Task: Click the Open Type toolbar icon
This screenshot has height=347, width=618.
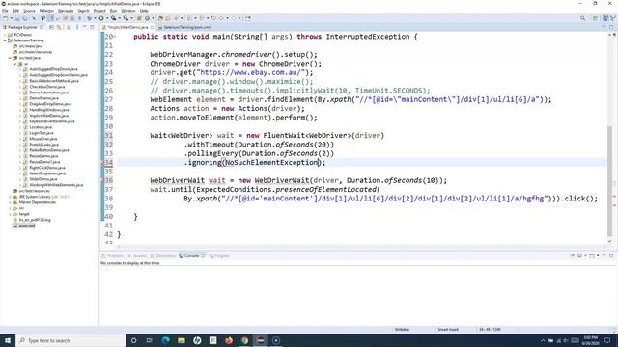Action: (160, 18)
